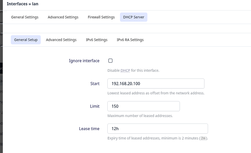Open Advanced Settings tab beside Firewall Settings
Image resolution: width=251 pixels, height=153 pixels.
[63, 17]
